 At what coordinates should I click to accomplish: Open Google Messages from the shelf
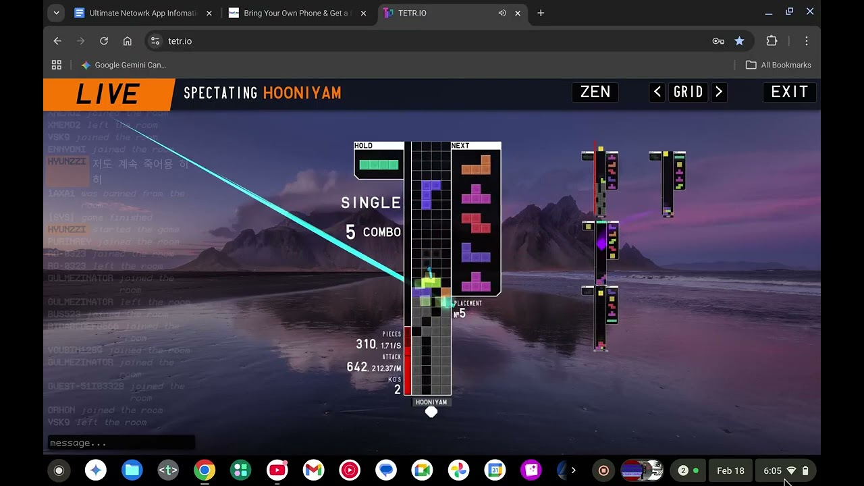(x=386, y=470)
